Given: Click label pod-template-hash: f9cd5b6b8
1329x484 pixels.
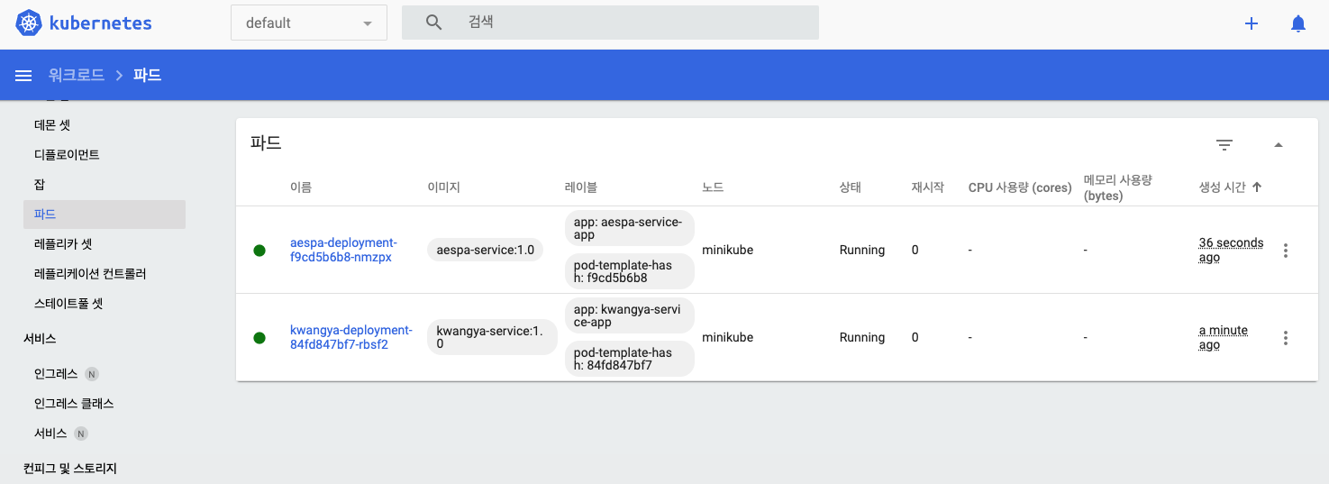Looking at the screenshot, I should pos(629,271).
